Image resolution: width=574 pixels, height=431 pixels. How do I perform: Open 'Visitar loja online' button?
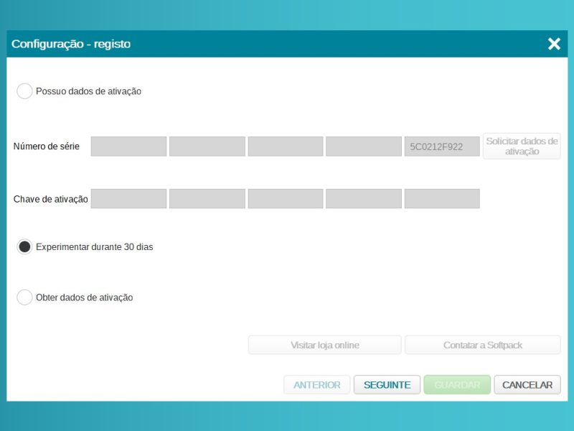(x=325, y=345)
